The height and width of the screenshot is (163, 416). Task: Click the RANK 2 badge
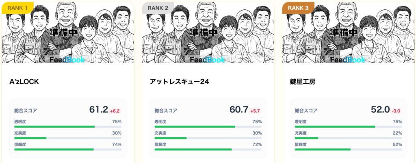click(x=158, y=7)
